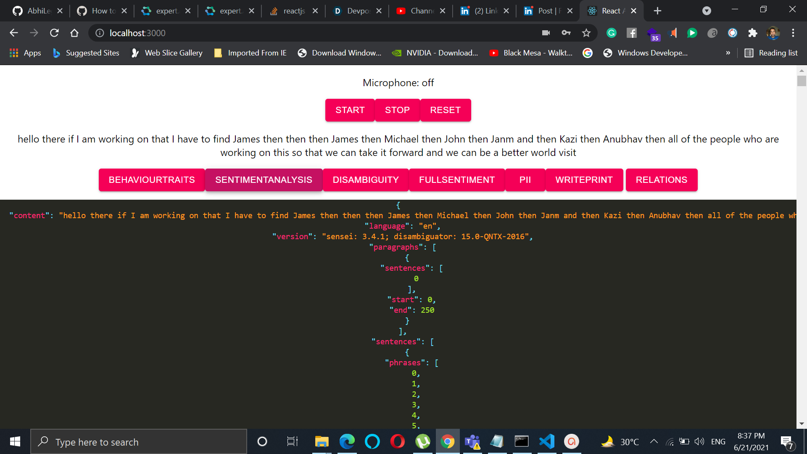Open File Explorer from taskbar
807x454 pixels.
322,441
